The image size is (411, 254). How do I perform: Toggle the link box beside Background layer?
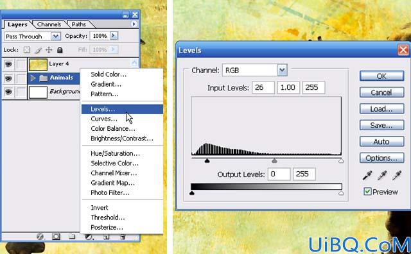21,92
